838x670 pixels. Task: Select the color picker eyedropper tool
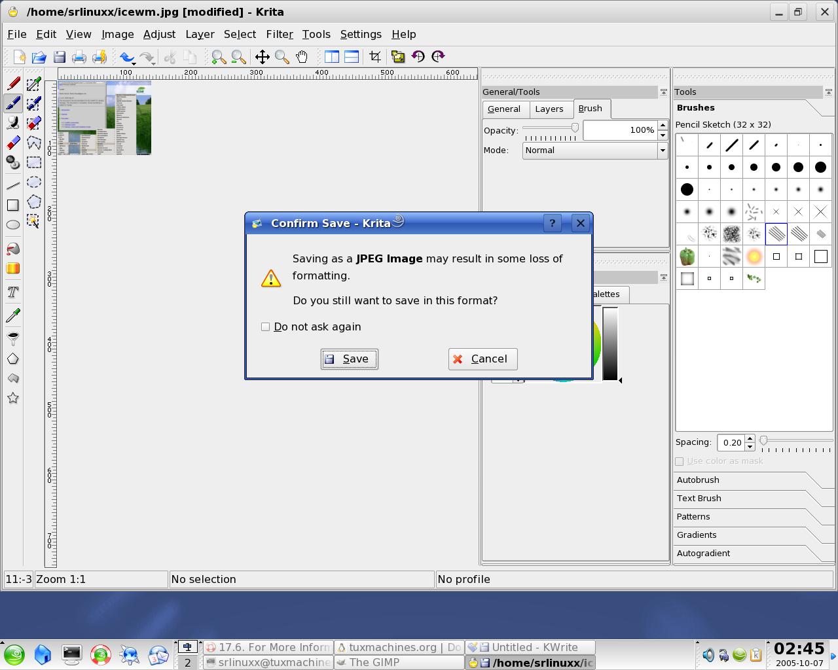pos(13,315)
